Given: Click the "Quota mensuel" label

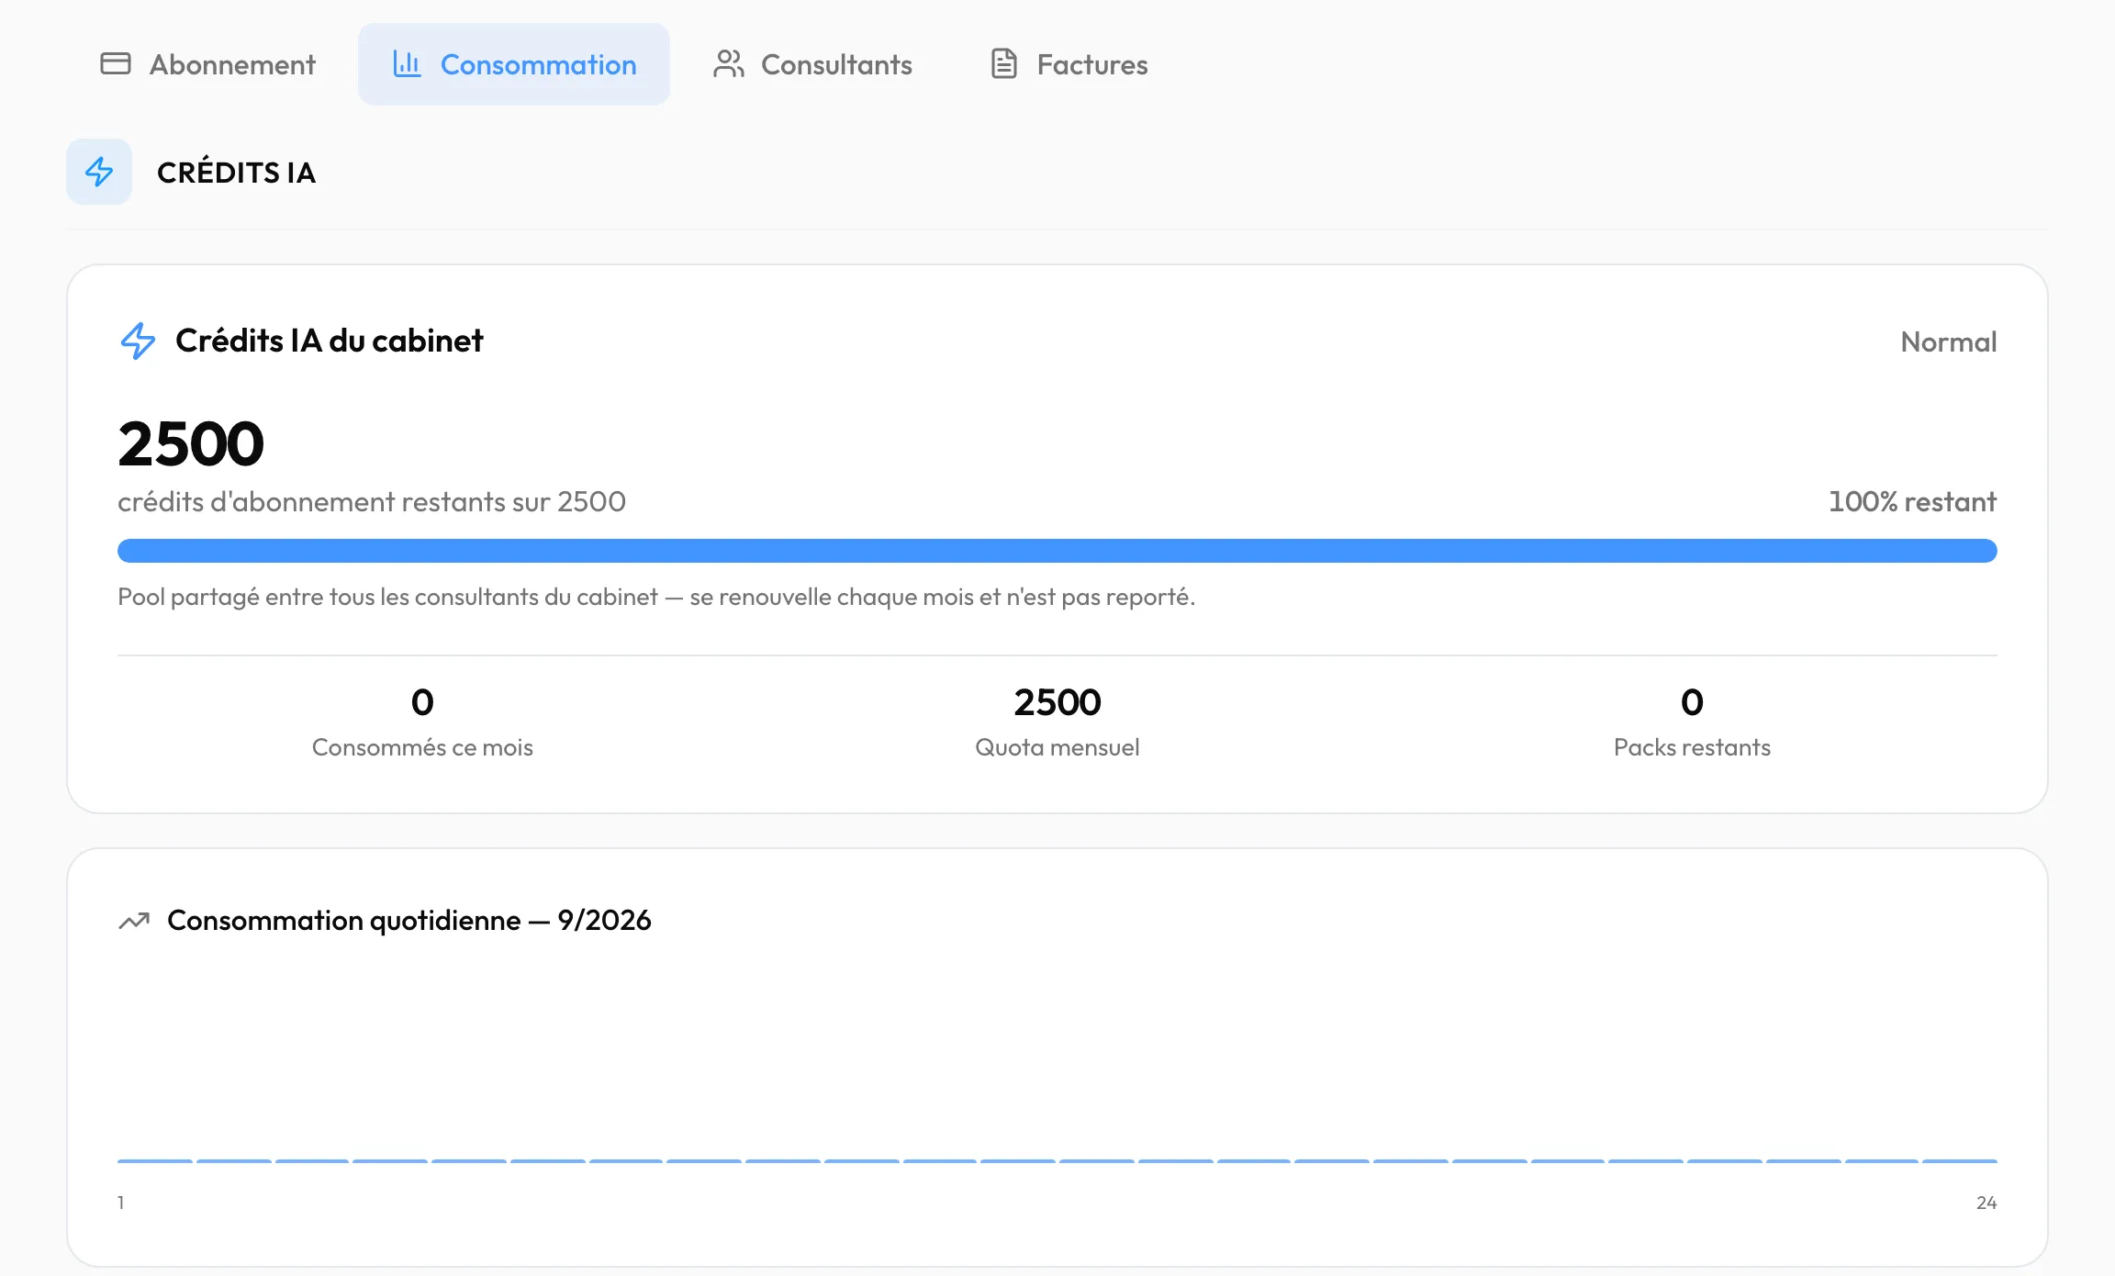Looking at the screenshot, I should click(1057, 747).
